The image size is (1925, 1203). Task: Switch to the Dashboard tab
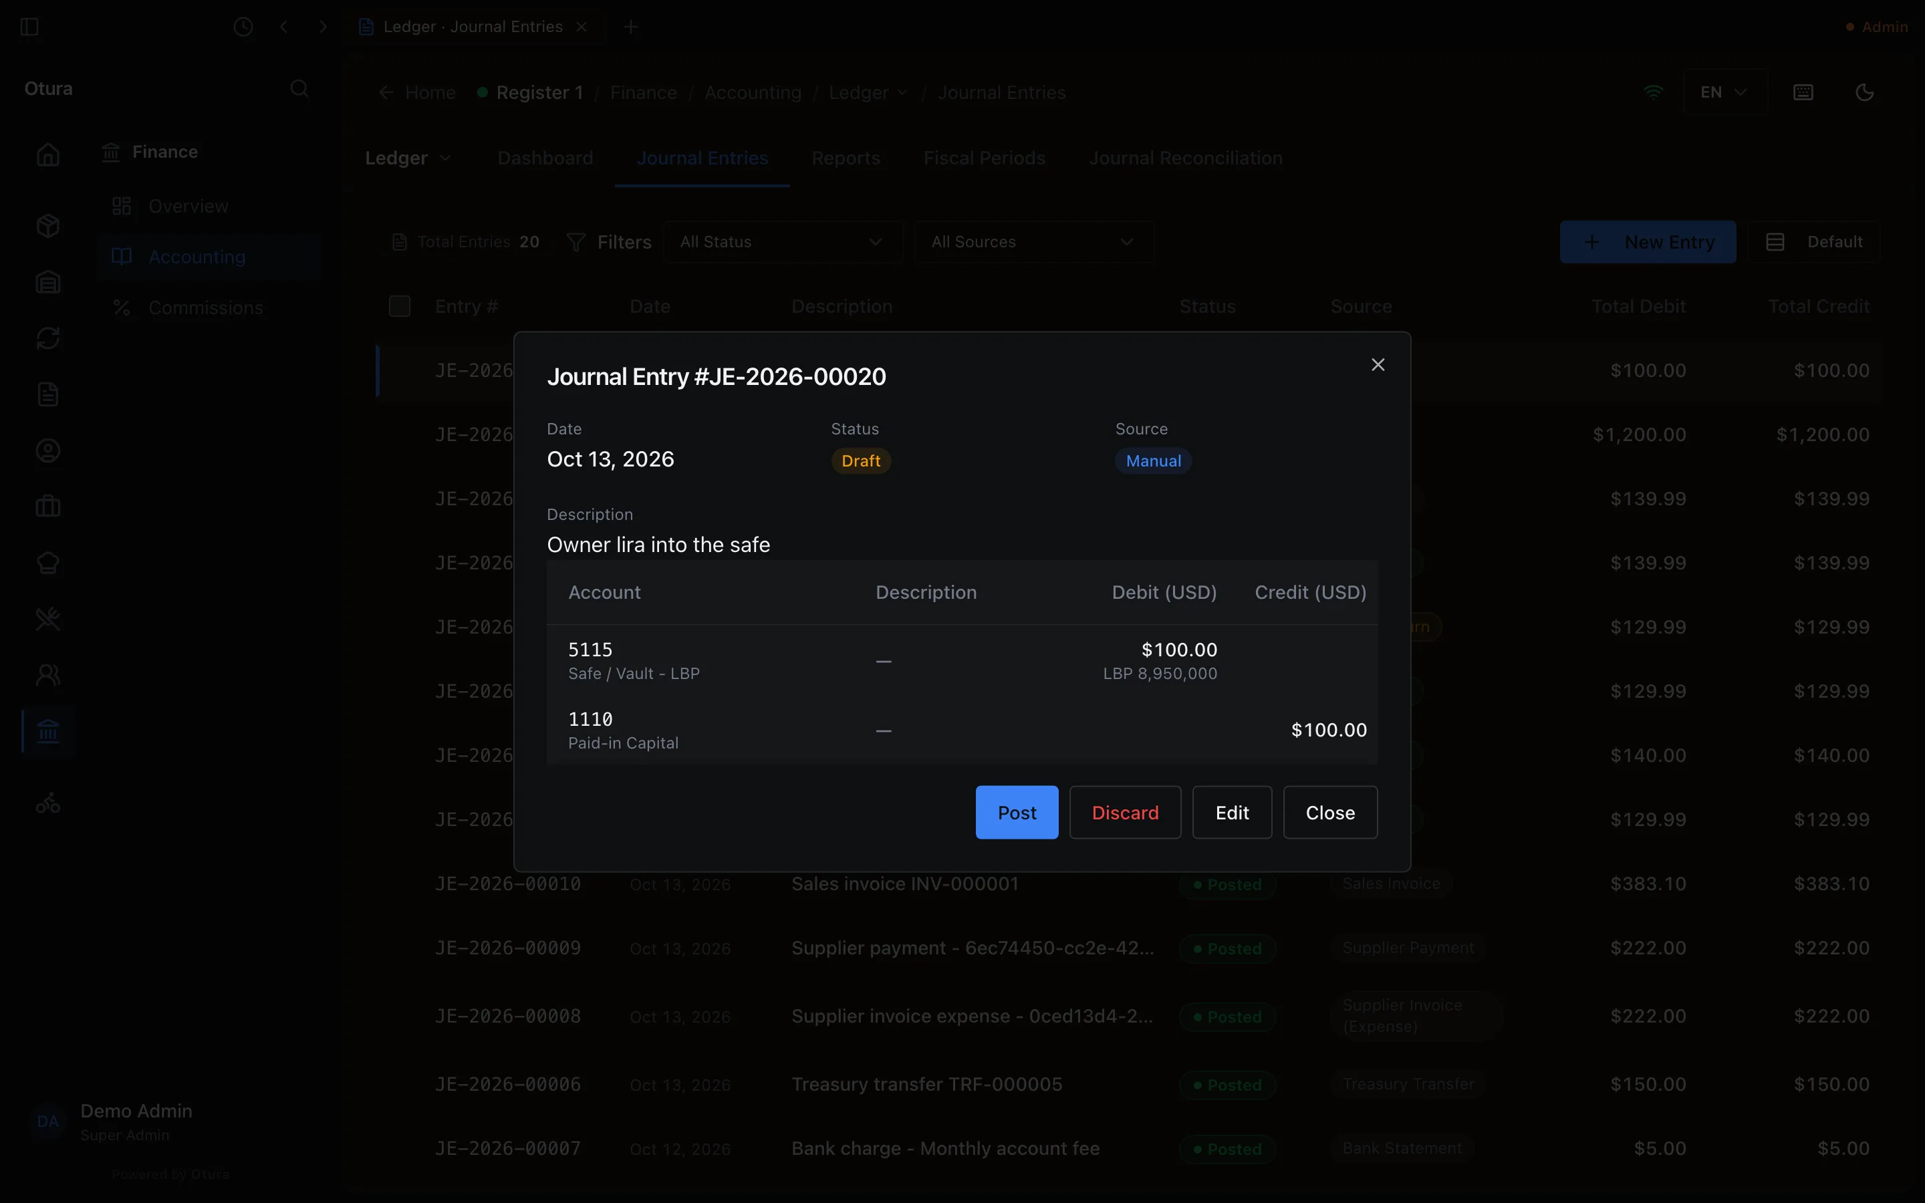[545, 158]
